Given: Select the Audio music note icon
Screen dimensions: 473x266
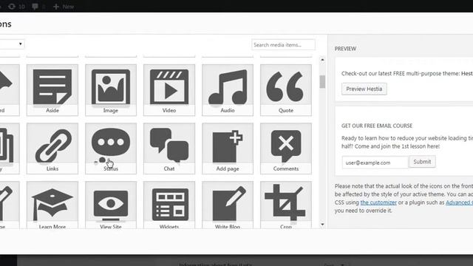Looking at the screenshot, I should (x=228, y=90).
